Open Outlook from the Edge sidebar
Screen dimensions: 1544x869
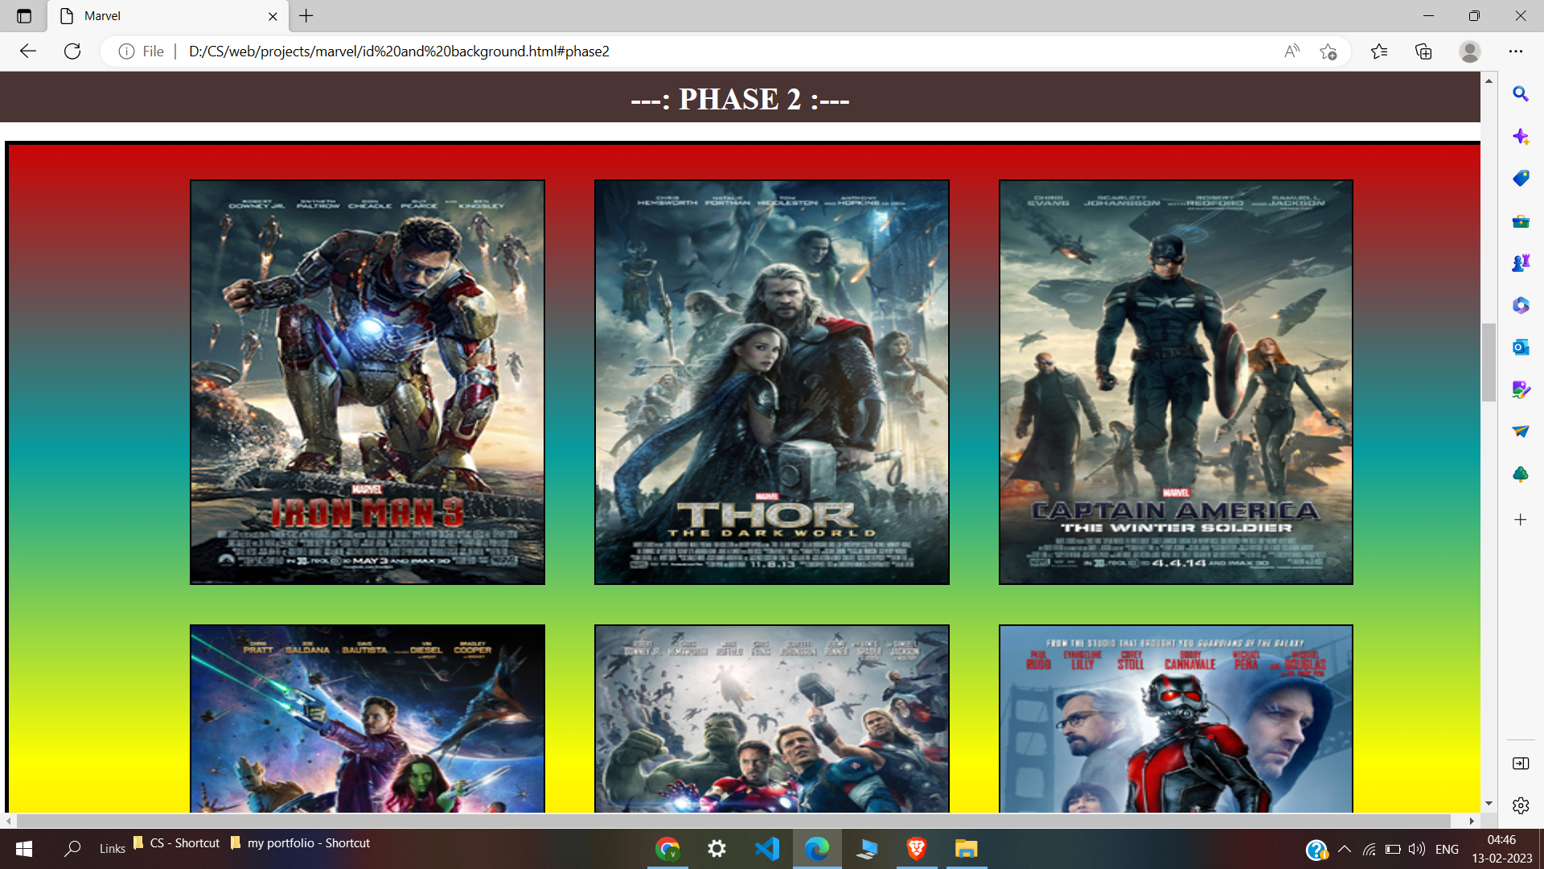1520,347
